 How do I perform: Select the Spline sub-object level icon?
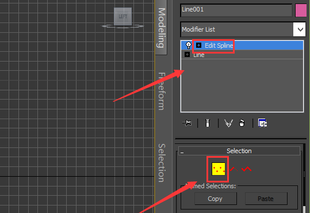(x=246, y=169)
